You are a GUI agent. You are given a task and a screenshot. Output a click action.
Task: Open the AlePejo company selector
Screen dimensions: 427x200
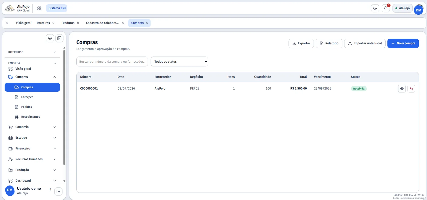(x=402, y=8)
